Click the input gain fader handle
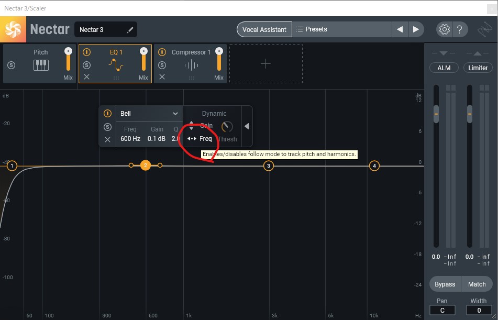Image resolution: width=498 pixels, height=320 pixels. click(x=436, y=114)
